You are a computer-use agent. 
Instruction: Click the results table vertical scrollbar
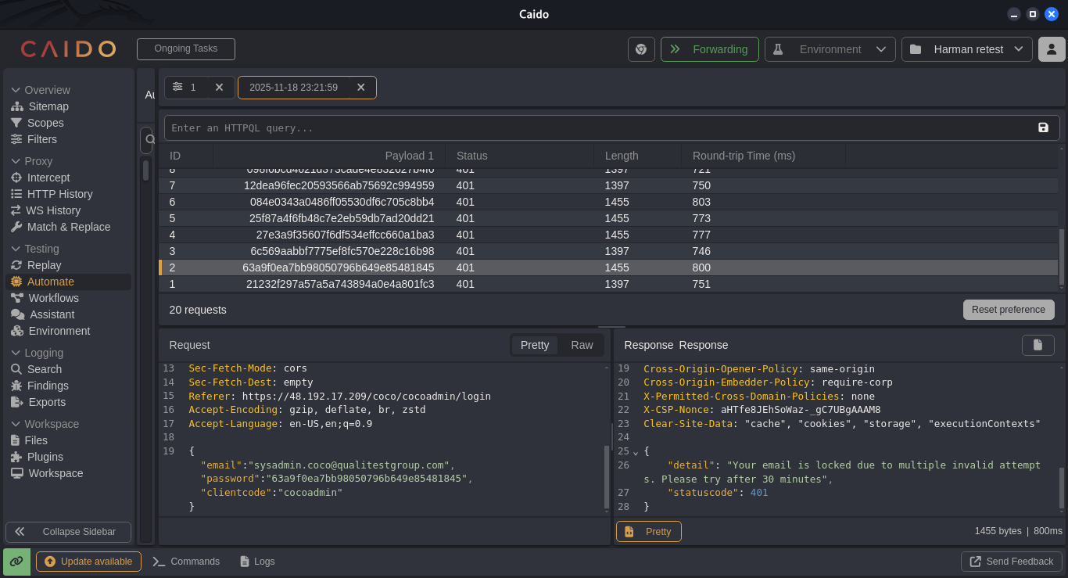click(1062, 257)
